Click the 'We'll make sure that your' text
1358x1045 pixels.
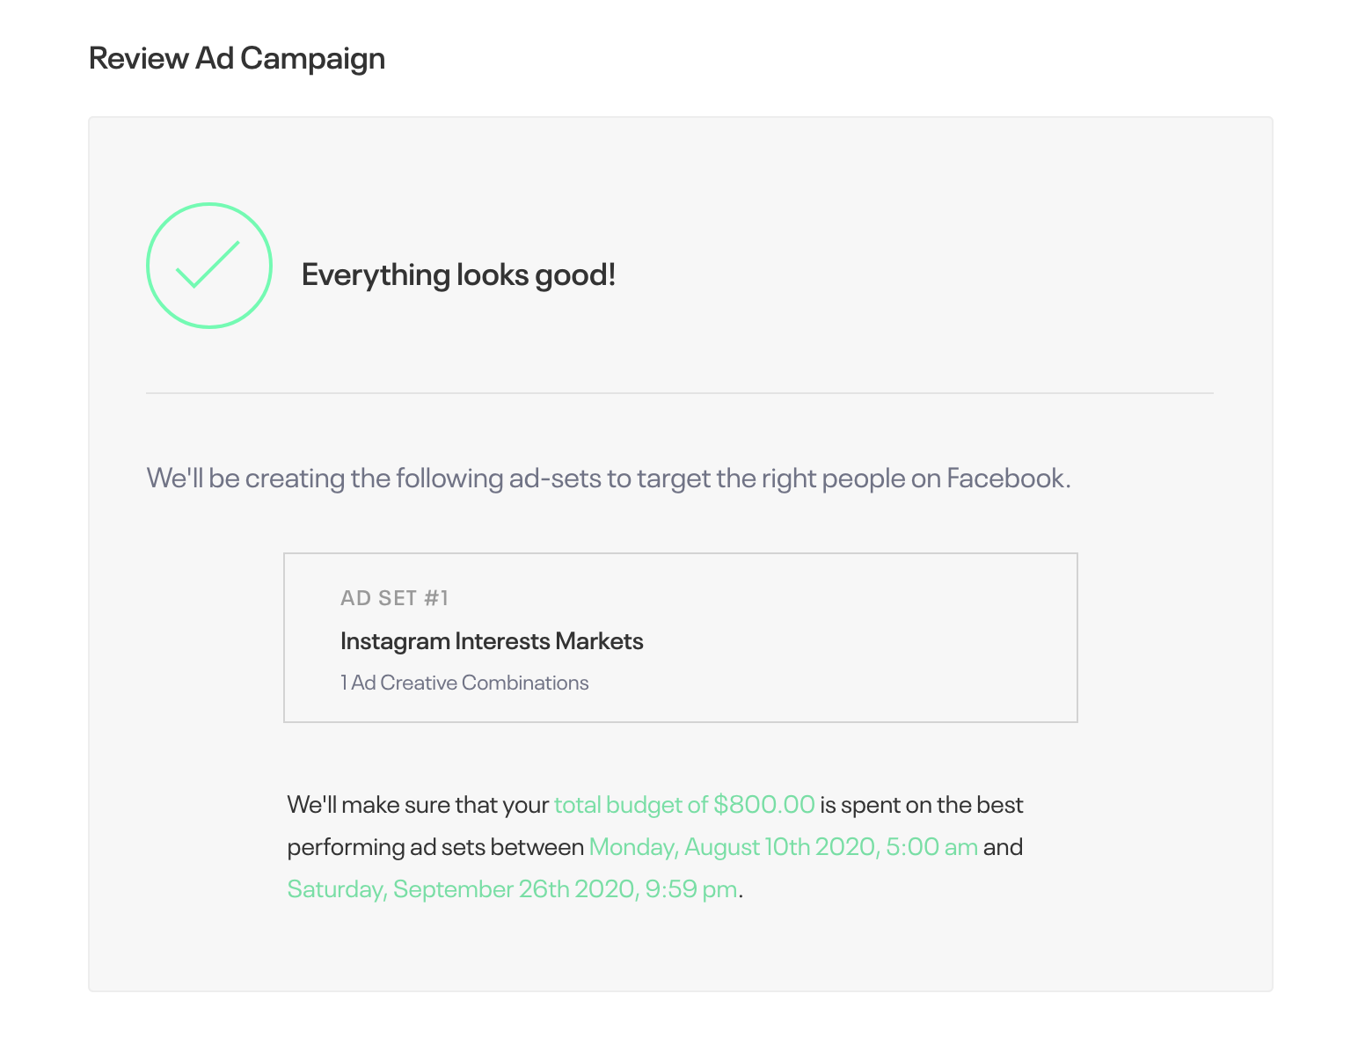tap(418, 805)
